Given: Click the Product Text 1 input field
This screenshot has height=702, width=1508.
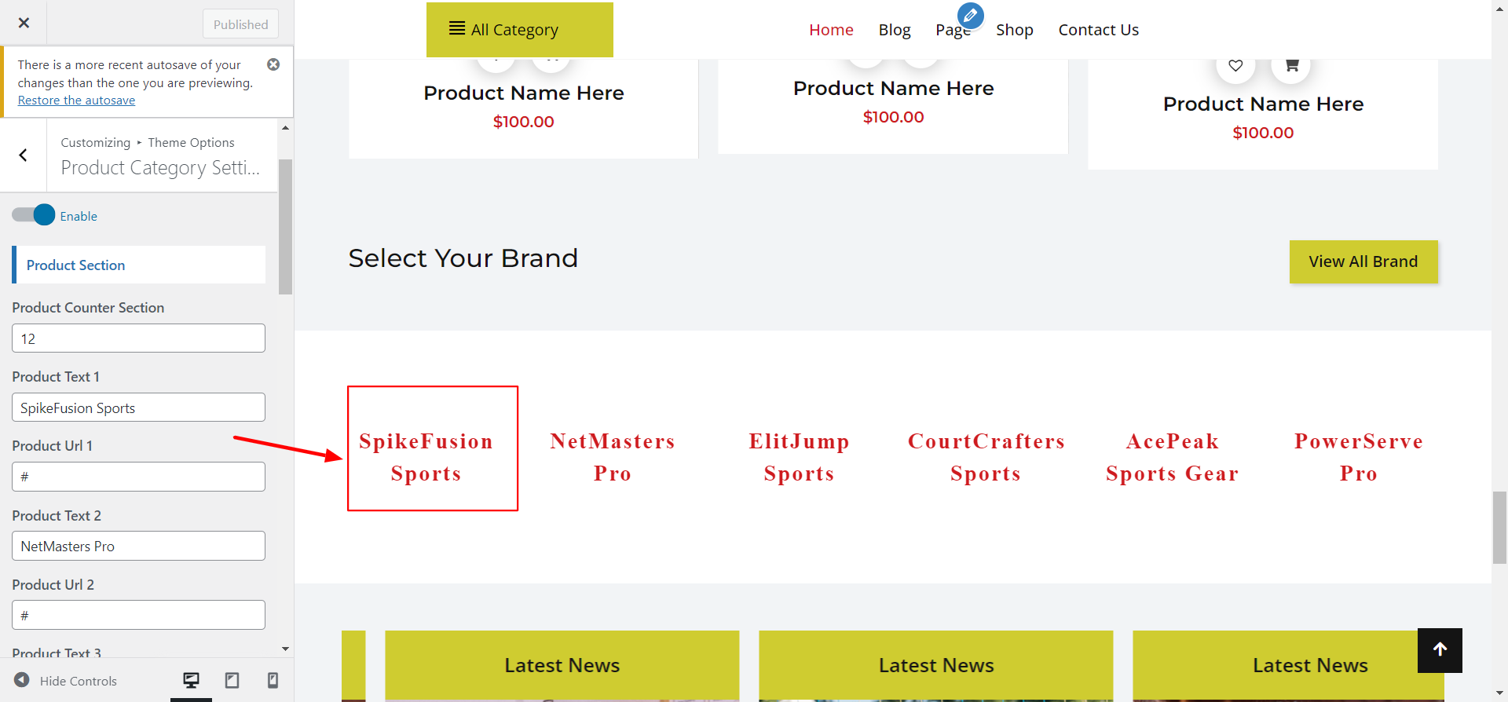Looking at the screenshot, I should pyautogui.click(x=138, y=408).
